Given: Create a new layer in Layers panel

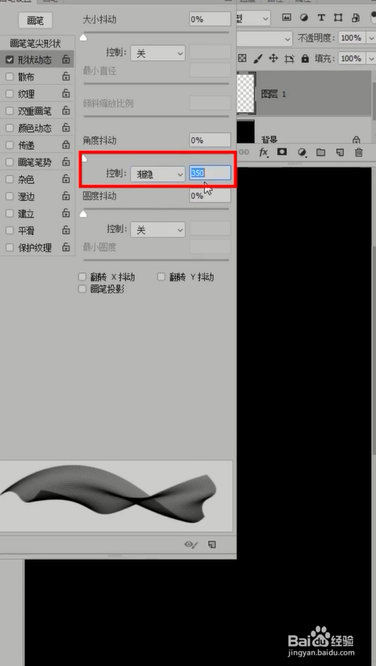Looking at the screenshot, I should (x=340, y=152).
